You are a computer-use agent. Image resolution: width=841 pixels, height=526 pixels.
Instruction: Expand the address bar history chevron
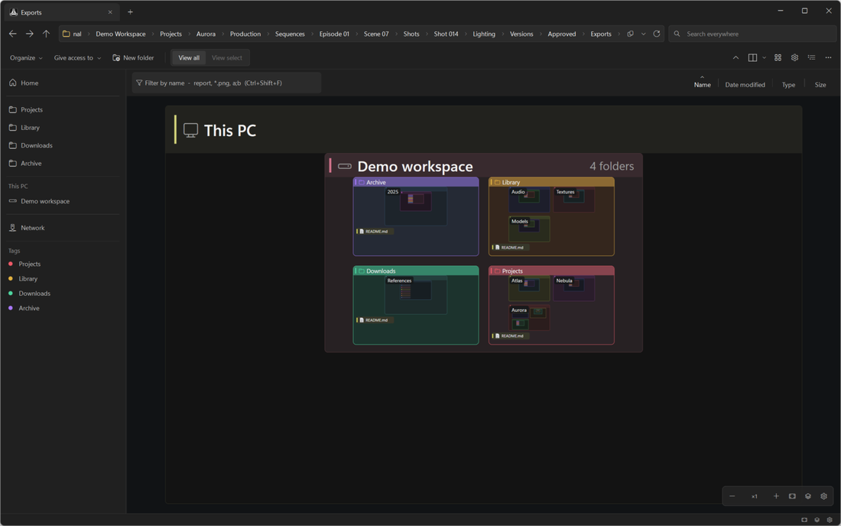644,34
